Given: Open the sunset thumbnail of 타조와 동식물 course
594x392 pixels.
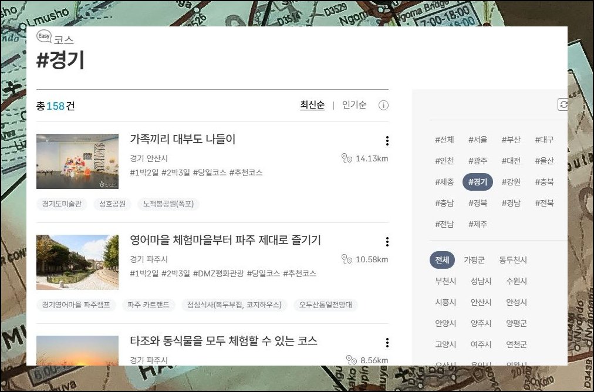Looking at the screenshot, I should coord(77,350).
